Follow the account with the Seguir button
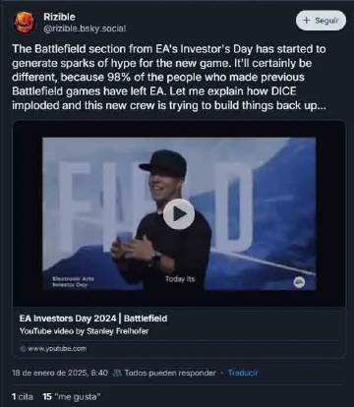Screen dimensions: 354x407 (321, 21)
